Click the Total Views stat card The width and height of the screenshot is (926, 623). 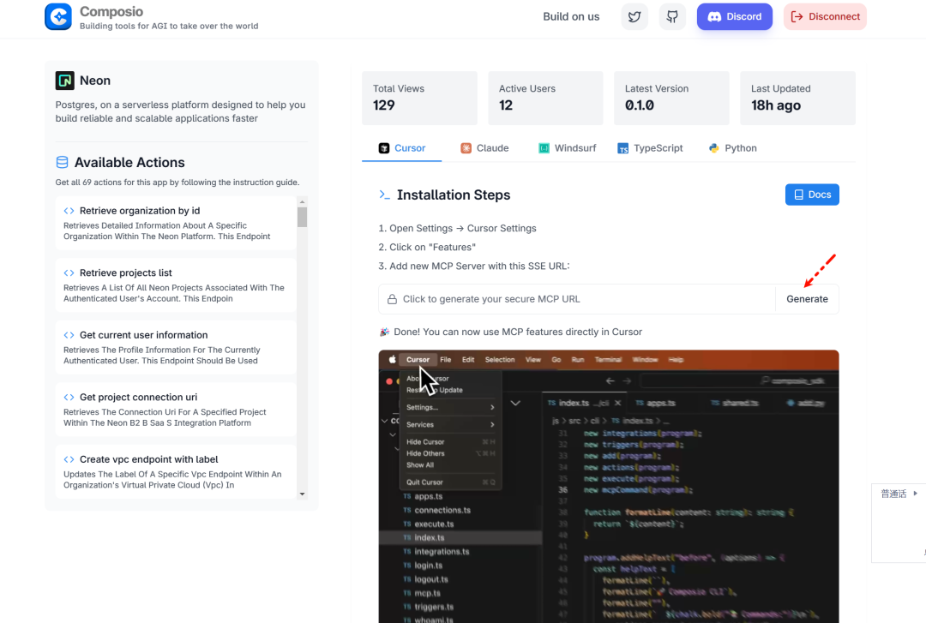[x=419, y=98]
